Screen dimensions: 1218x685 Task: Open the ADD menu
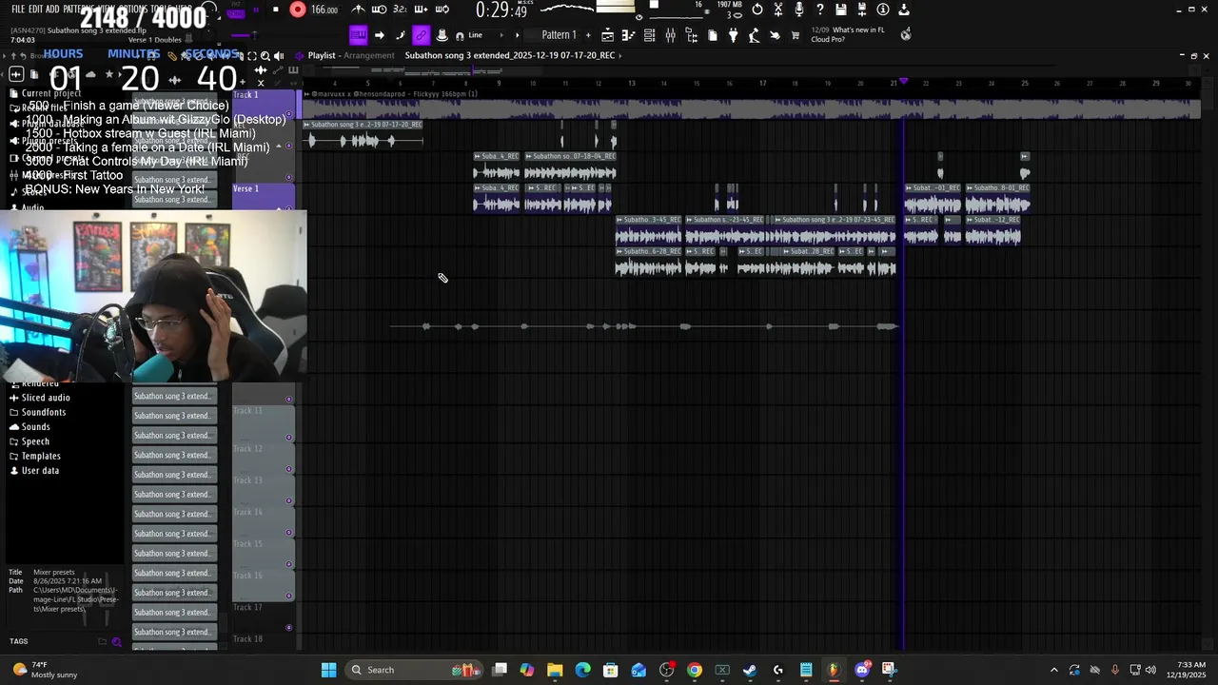click(x=51, y=9)
